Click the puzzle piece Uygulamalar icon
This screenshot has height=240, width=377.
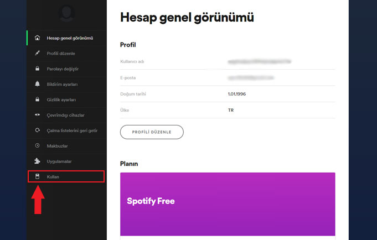pyautogui.click(x=37, y=161)
